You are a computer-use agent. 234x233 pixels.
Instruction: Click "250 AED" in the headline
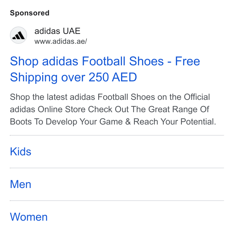113,77
